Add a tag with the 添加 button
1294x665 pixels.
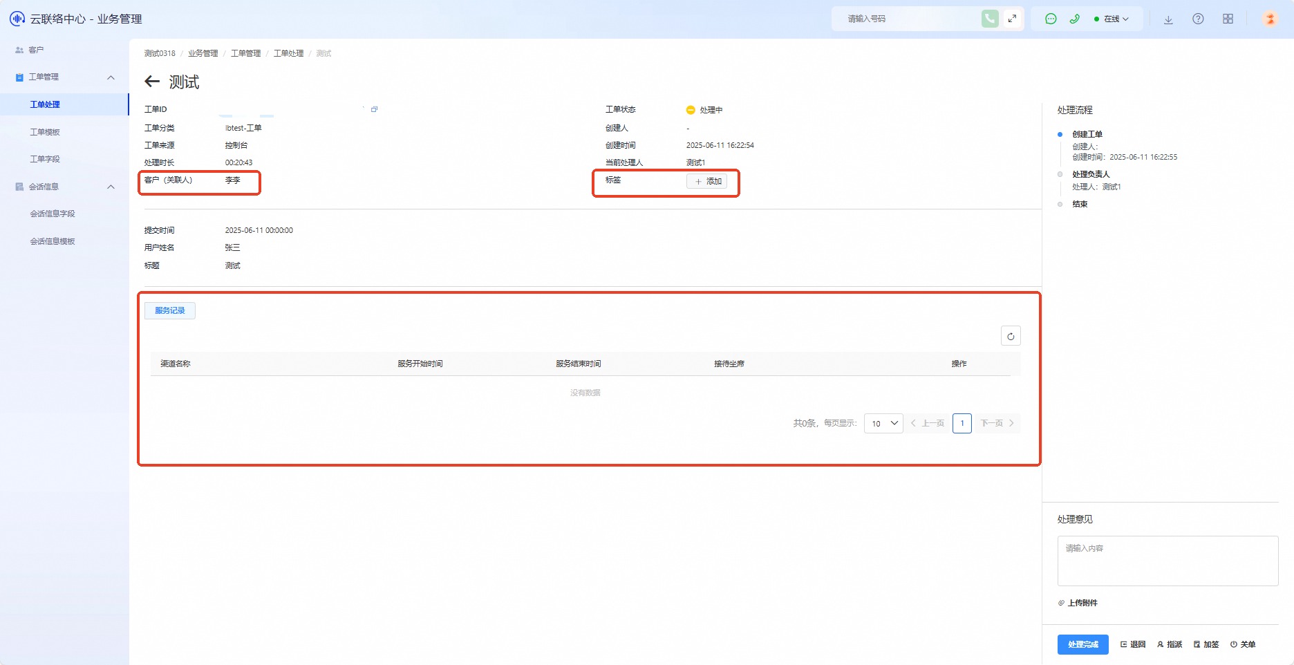point(706,181)
